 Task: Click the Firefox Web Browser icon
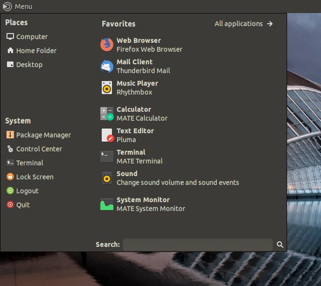click(x=107, y=45)
